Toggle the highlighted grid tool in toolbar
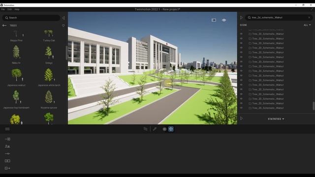Image resolution: width=315 pixels, height=177 pixels. tap(171, 129)
